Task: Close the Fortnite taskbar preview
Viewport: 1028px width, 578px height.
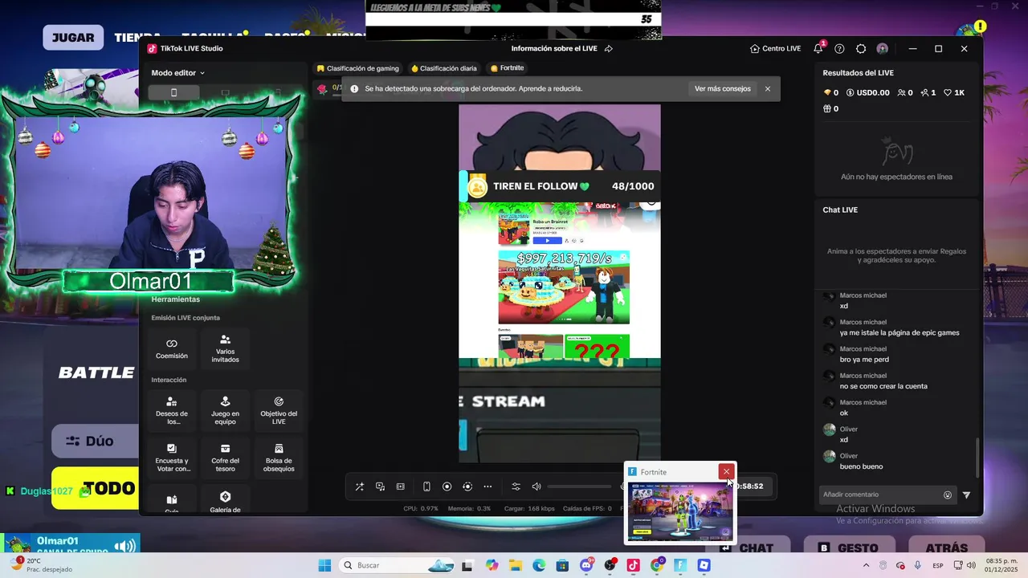Action: click(726, 472)
